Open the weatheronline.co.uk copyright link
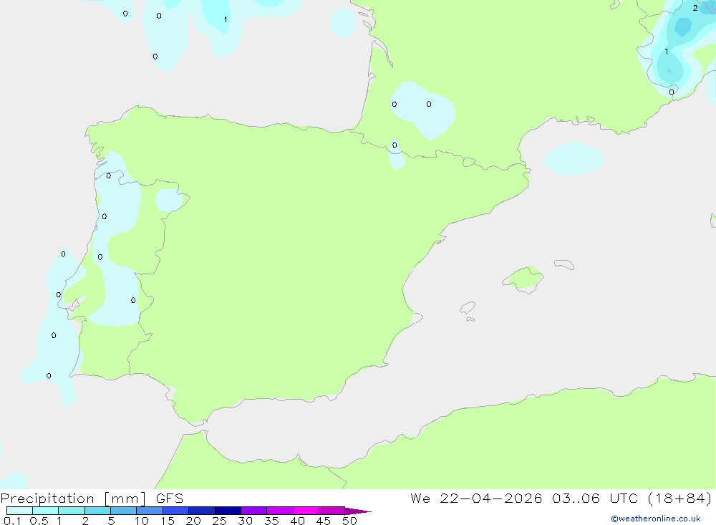 656,519
